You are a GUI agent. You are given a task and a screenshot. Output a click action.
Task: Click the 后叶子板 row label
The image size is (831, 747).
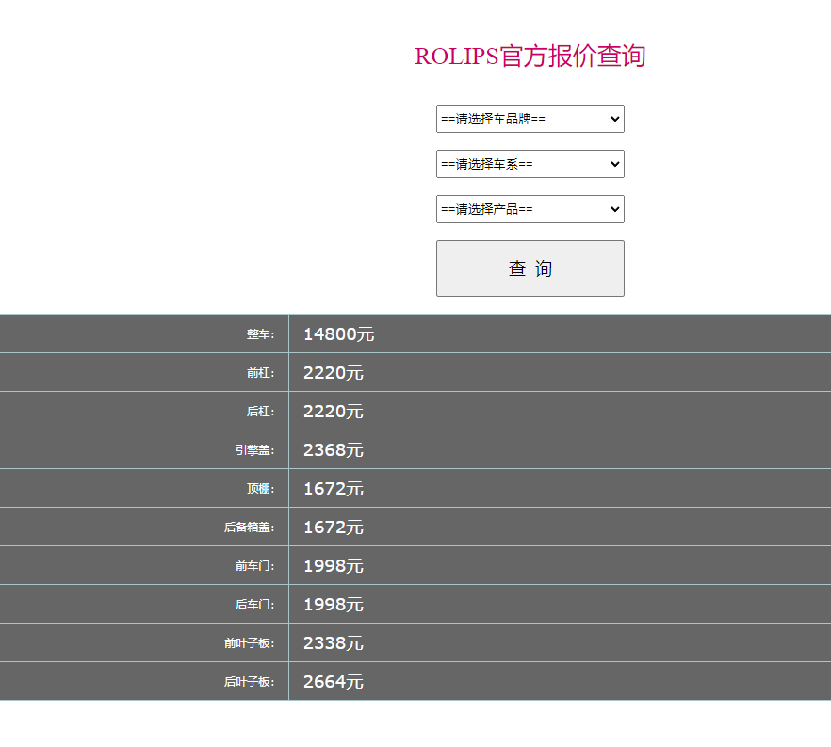tap(249, 682)
